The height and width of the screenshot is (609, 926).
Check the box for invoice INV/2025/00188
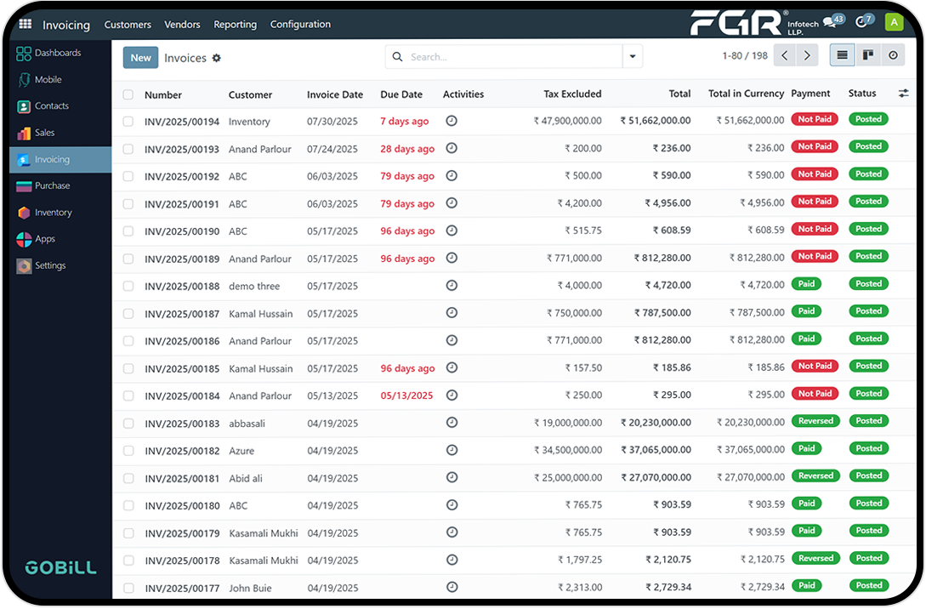click(x=128, y=287)
